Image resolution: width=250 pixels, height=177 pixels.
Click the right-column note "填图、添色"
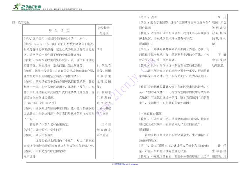(x=219, y=22)
